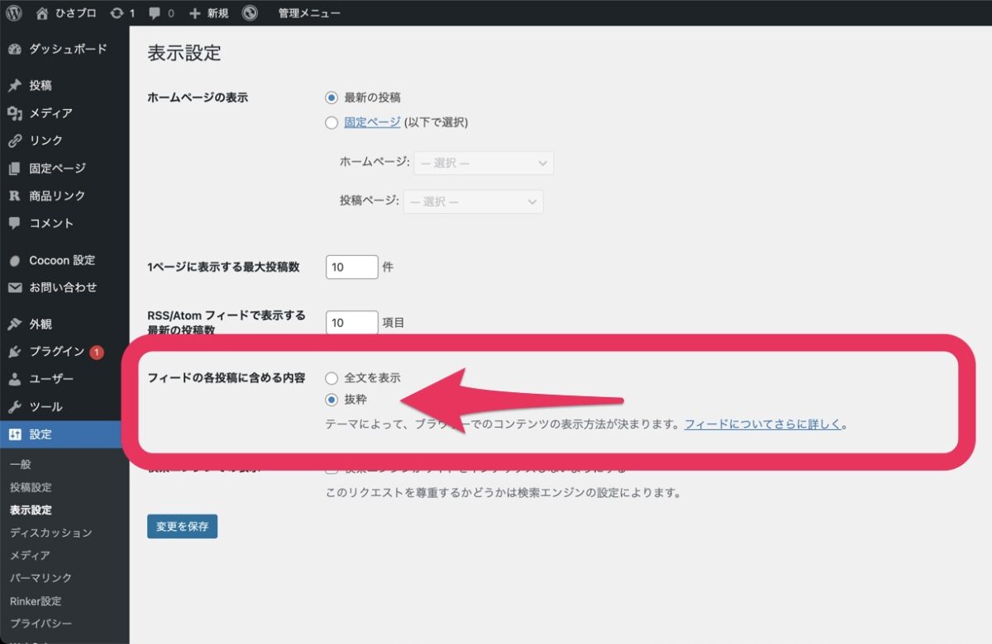Open the ホームページ select dropdown
The image size is (992, 644).
click(x=484, y=163)
